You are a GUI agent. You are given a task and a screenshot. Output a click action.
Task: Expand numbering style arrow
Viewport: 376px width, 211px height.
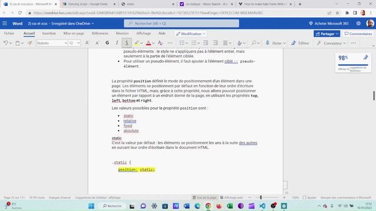(199, 43)
